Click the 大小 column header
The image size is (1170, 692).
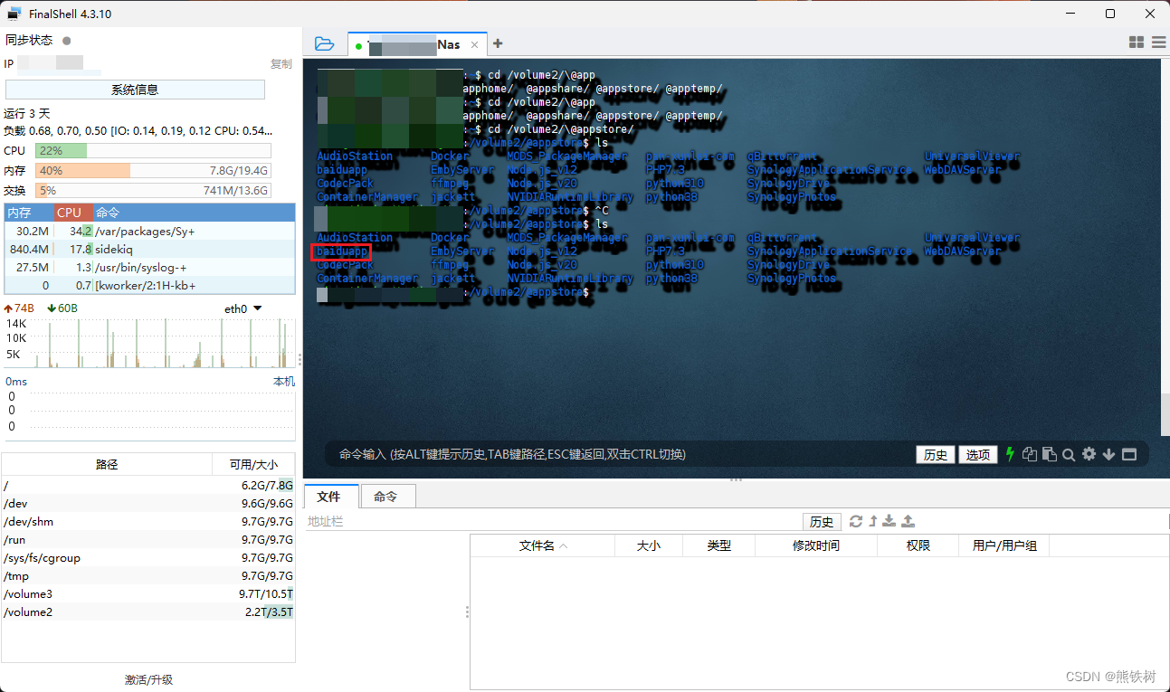(x=649, y=545)
